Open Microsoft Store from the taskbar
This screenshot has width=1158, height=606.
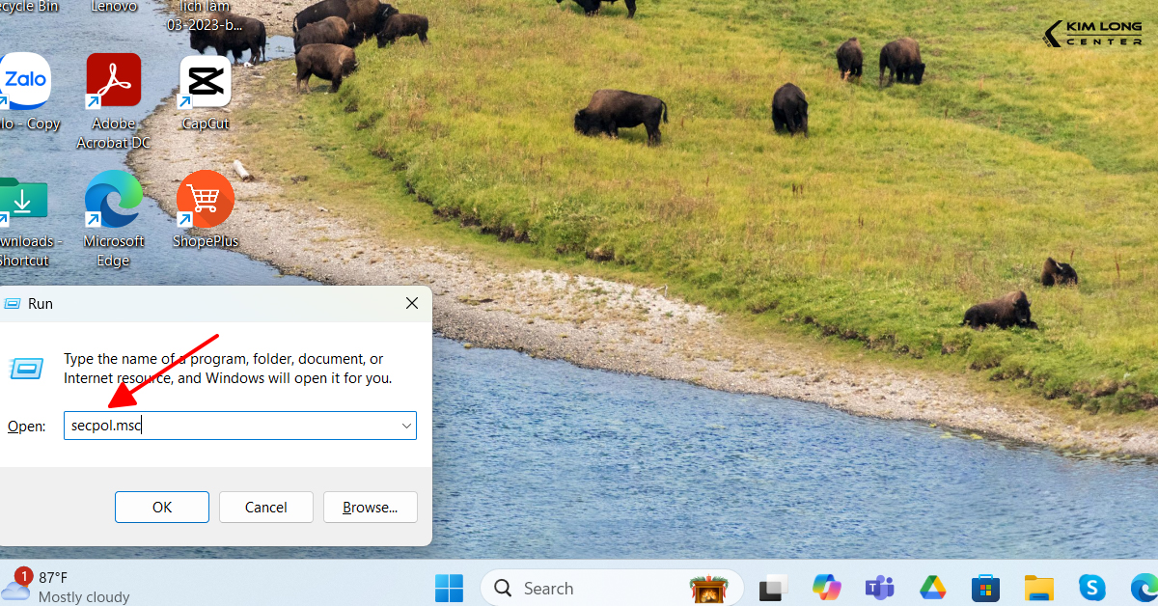(984, 588)
